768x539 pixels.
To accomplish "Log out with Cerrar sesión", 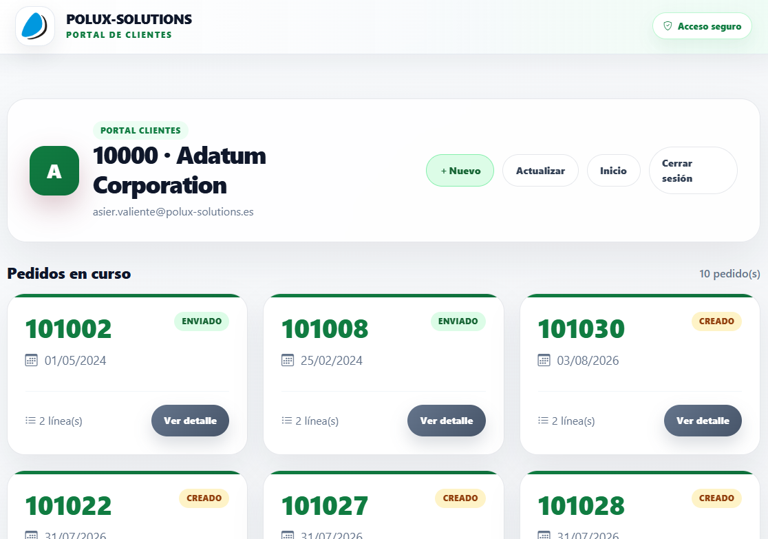I will point(692,171).
